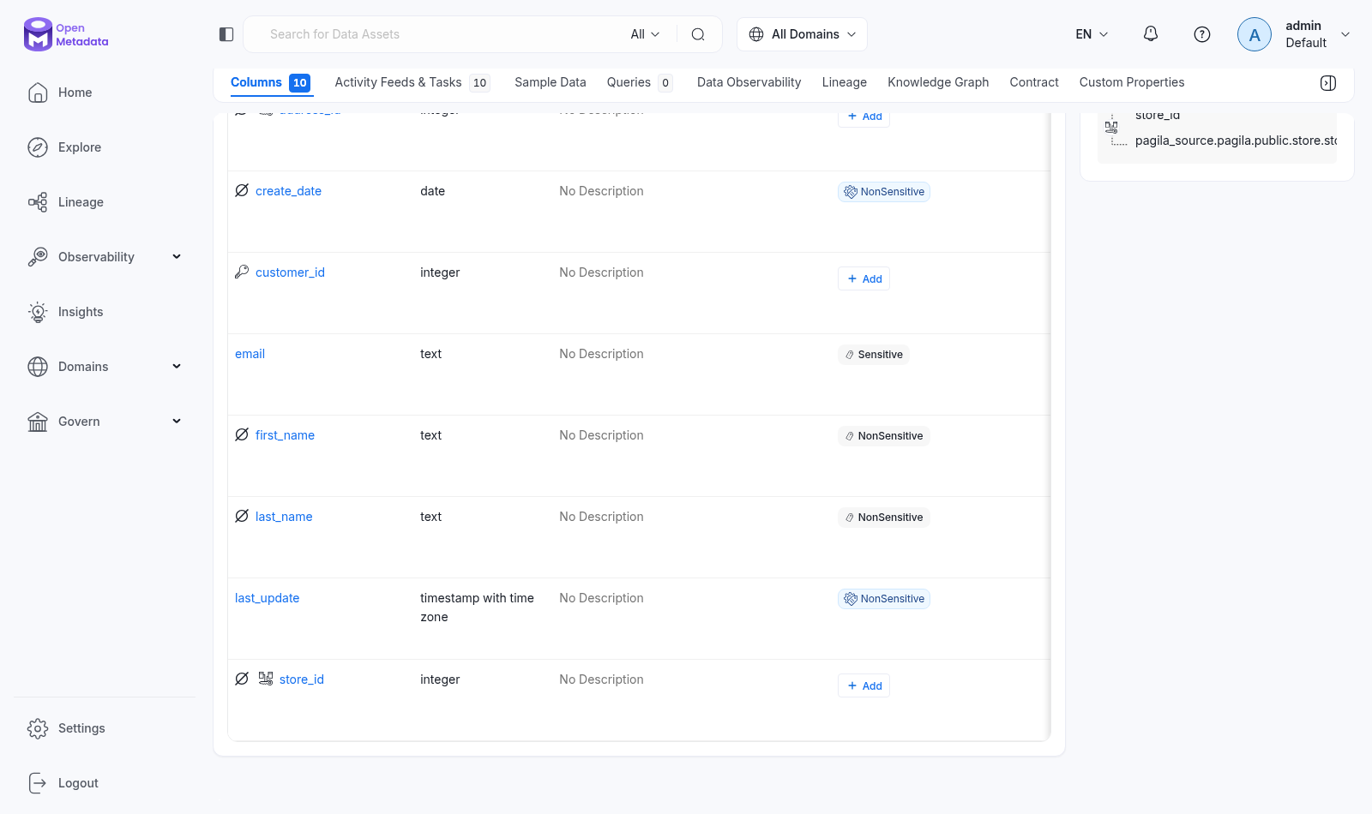Click the foreign key icon in right panel

click(1111, 127)
